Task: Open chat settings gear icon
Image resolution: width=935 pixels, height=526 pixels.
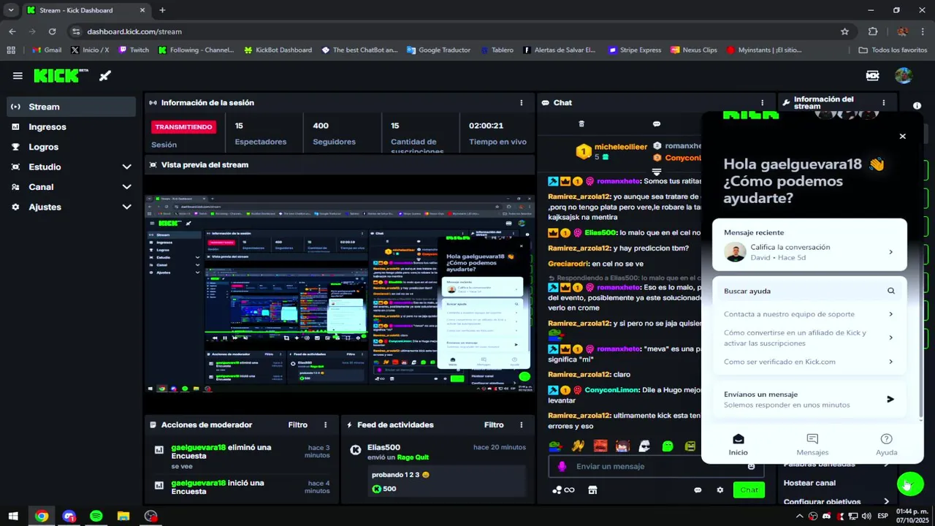Action: coord(720,490)
